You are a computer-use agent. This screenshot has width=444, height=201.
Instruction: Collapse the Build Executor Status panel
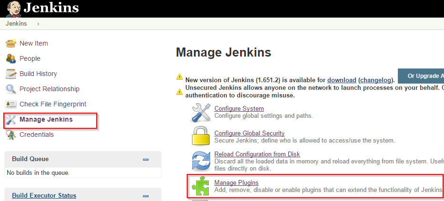[x=146, y=196]
